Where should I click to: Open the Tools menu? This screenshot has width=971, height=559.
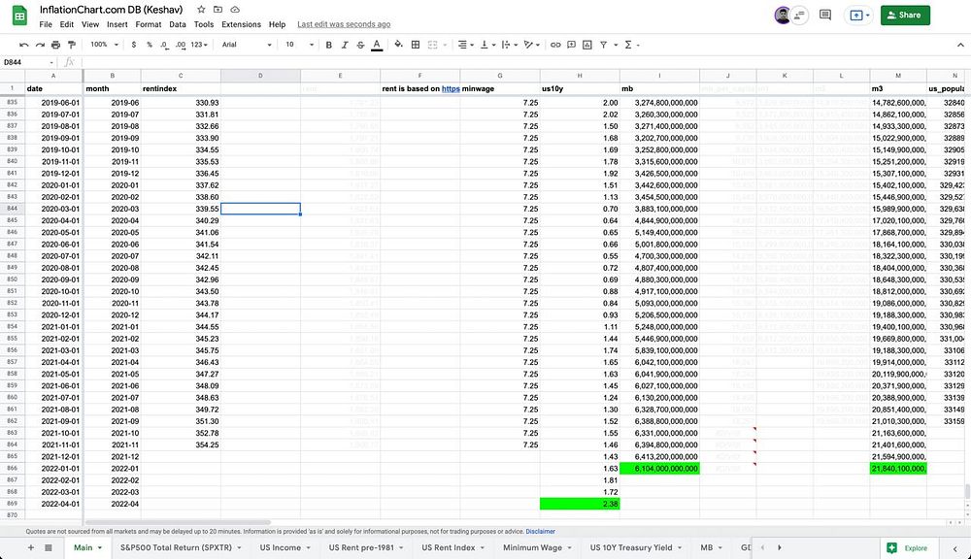(204, 24)
